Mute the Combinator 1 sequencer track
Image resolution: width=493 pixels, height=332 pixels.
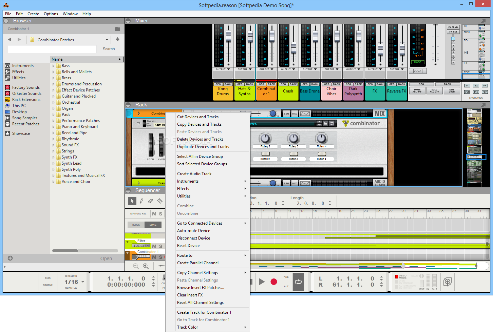click(x=154, y=257)
